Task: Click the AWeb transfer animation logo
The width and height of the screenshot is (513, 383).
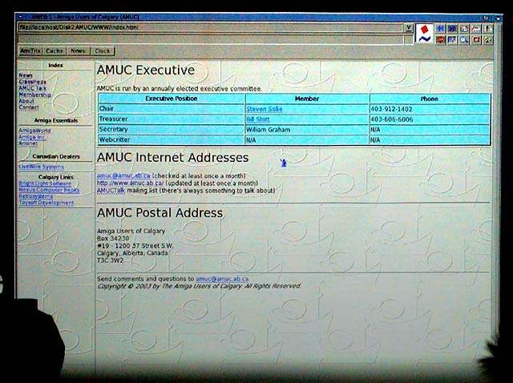Action: [x=424, y=34]
